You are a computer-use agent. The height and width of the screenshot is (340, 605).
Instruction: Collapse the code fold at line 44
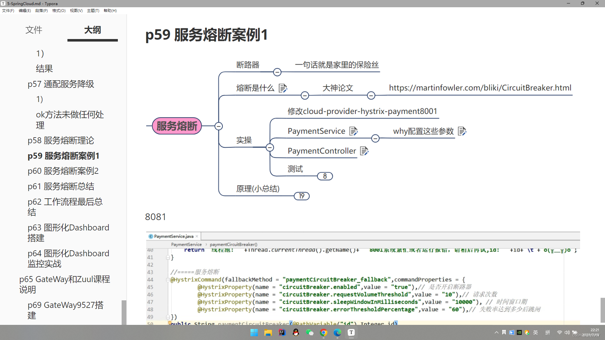pyautogui.click(x=167, y=280)
